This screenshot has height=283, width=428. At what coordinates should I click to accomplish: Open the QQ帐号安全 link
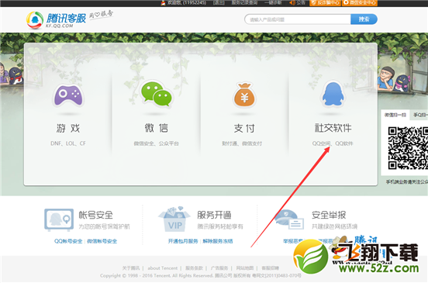(x=68, y=241)
